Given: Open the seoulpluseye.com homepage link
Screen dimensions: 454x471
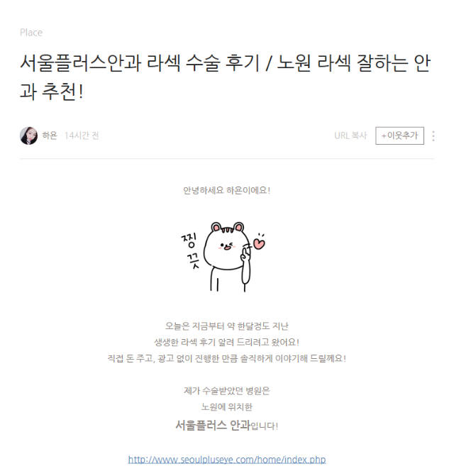Looking at the screenshot, I should (x=227, y=460).
